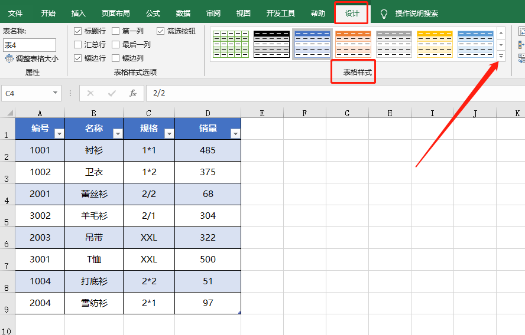The width and height of the screenshot is (525, 335).
Task: Toggle the 镶边行 banded rows checkbox
Action: coord(77,58)
